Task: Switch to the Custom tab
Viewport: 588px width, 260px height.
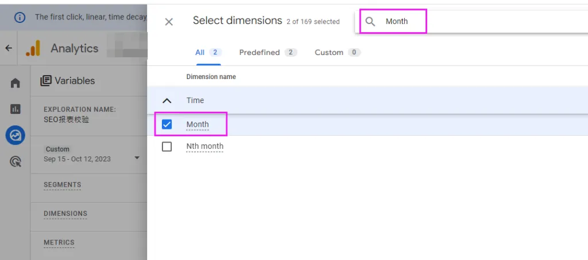Action: click(x=338, y=52)
